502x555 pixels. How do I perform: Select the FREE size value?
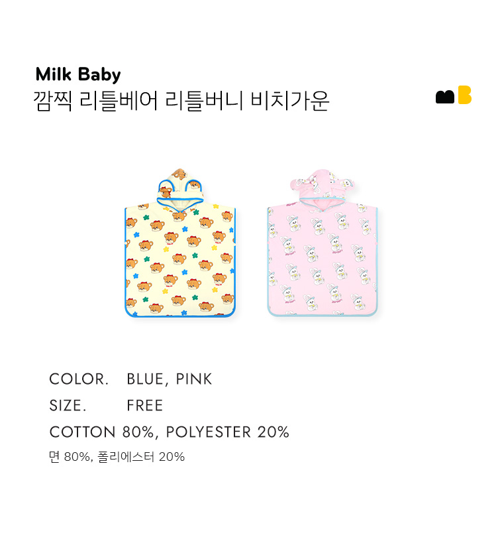tap(145, 406)
